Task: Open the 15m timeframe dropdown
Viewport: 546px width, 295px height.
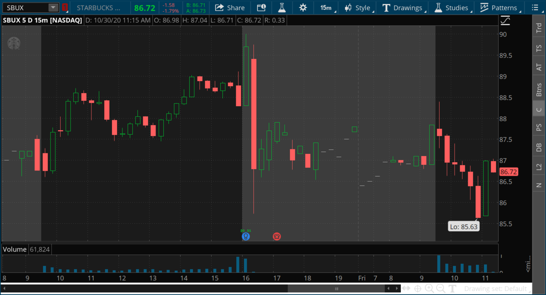Action: pos(327,8)
